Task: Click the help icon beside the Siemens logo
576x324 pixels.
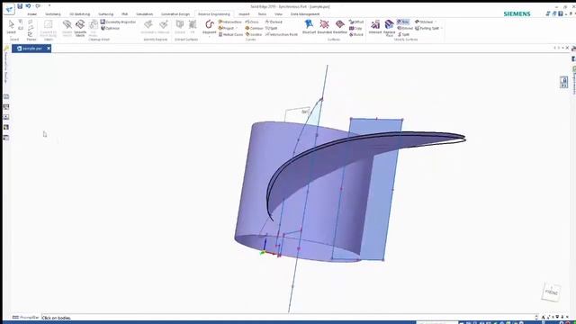Action: point(561,13)
